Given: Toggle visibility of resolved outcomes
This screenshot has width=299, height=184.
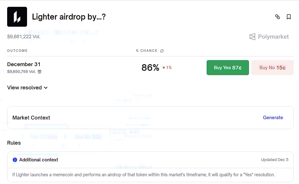Looking at the screenshot, I should (27, 88).
